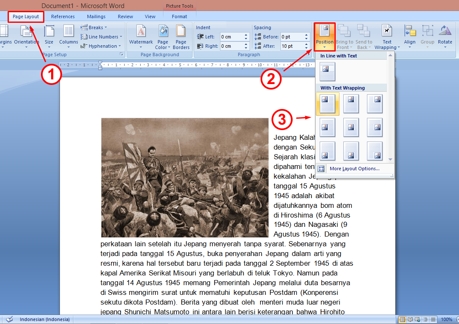Click the Page Setup group label
The width and height of the screenshot is (459, 324).
54,54
